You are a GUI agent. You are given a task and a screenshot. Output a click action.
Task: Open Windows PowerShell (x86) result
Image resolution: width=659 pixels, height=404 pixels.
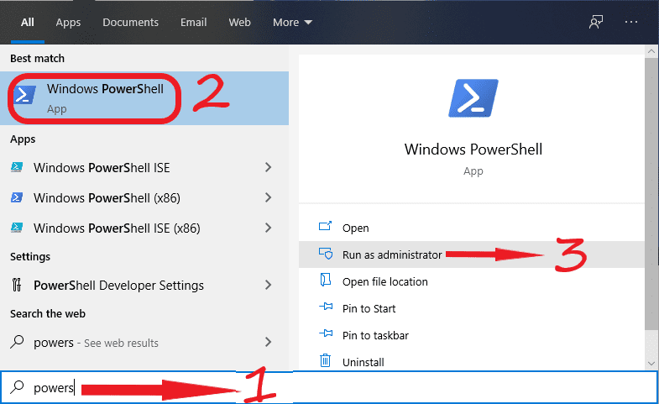point(144,198)
